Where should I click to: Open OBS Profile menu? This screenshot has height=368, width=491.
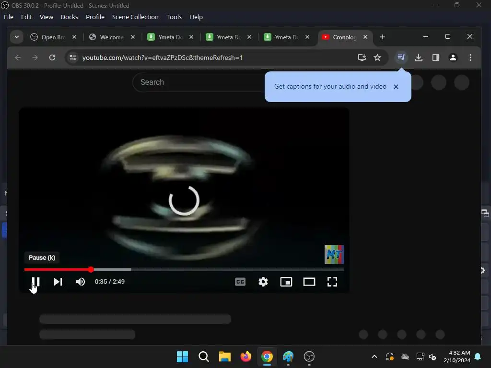coord(95,17)
